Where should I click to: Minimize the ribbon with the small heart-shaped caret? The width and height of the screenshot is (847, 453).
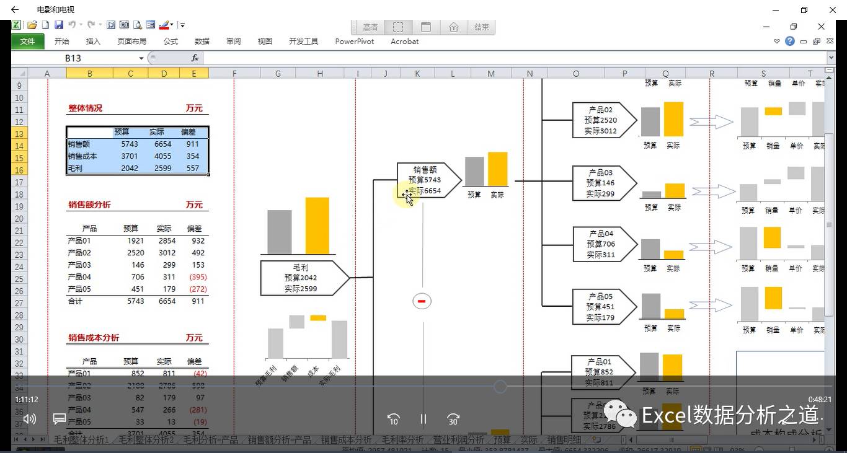click(x=777, y=42)
